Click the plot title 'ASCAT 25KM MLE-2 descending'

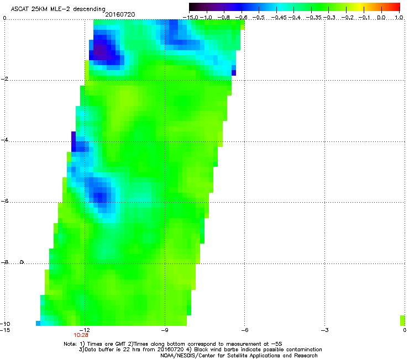click(x=58, y=9)
